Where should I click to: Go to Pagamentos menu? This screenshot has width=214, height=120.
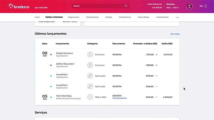point(74,17)
